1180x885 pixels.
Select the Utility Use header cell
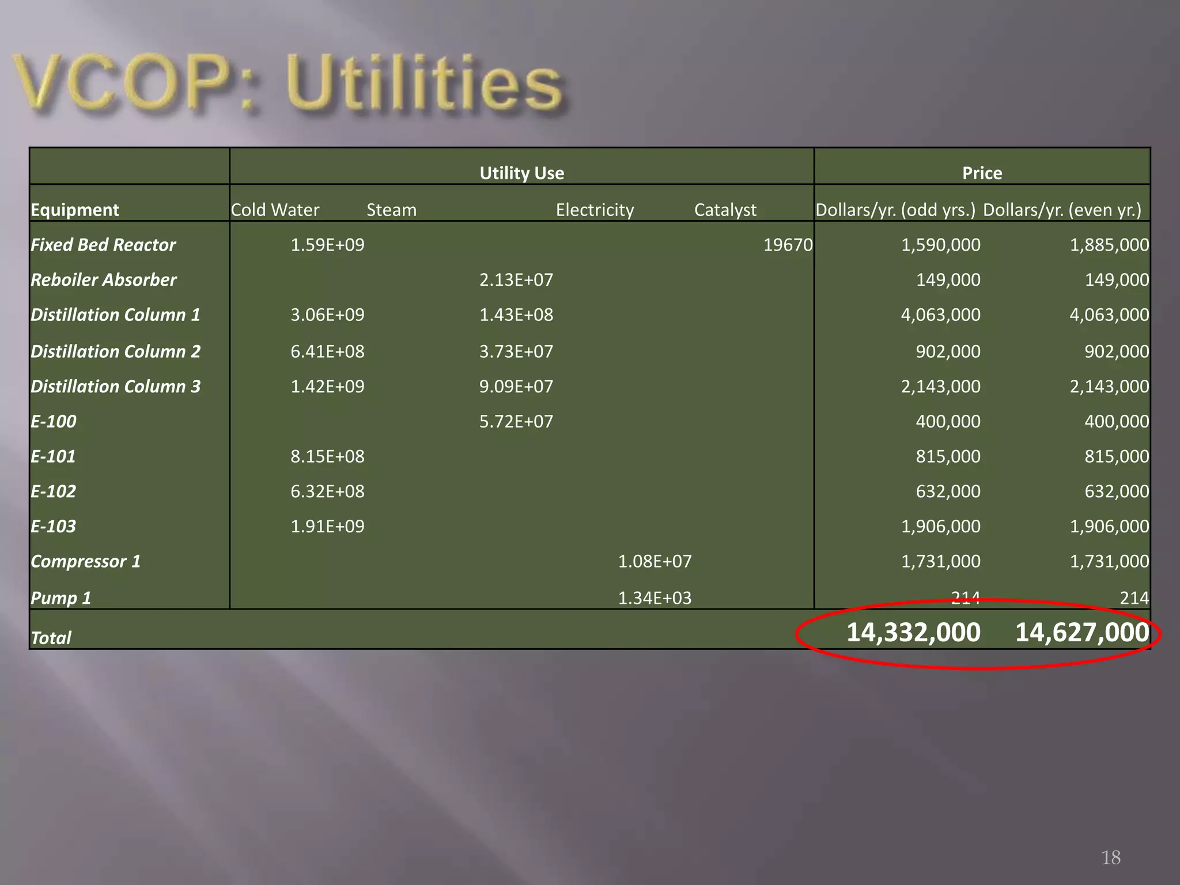(521, 173)
